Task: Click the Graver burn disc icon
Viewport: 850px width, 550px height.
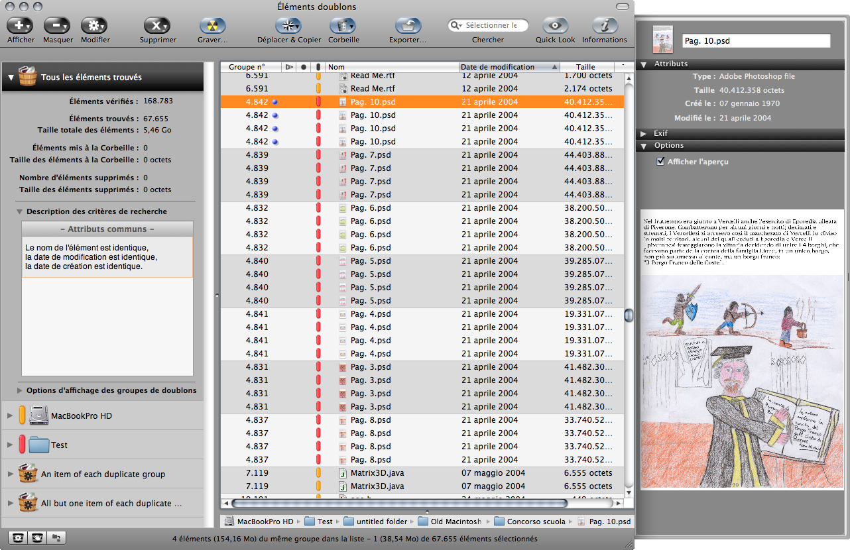Action: tap(212, 26)
